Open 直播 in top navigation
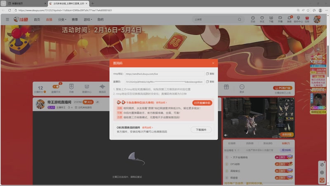 (49, 19)
